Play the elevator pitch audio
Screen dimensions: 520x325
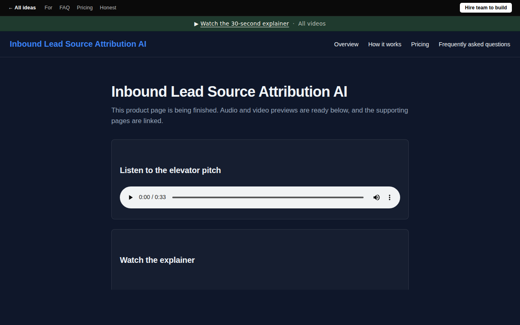coord(130,197)
